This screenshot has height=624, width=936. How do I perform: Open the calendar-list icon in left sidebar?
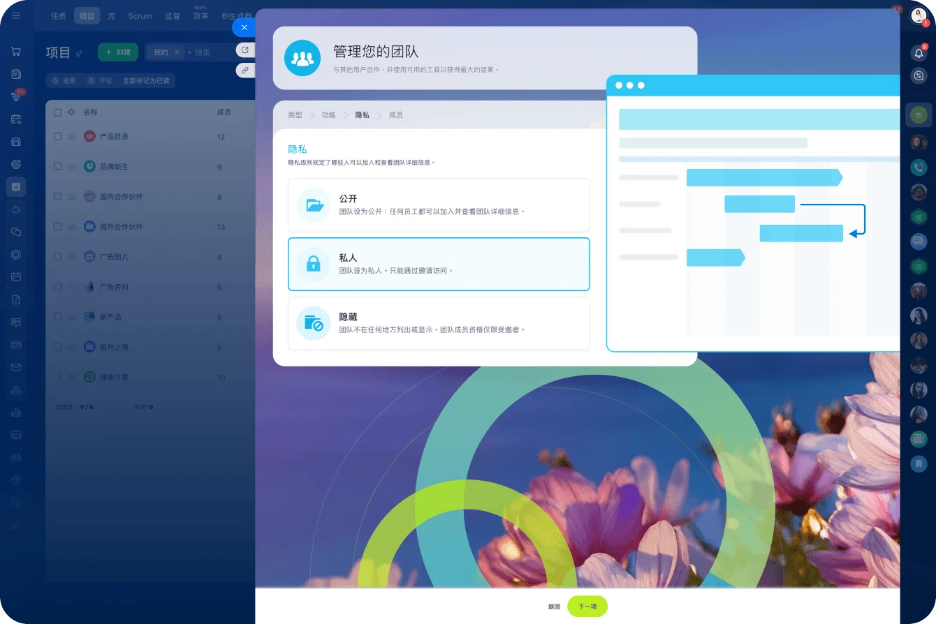16,119
